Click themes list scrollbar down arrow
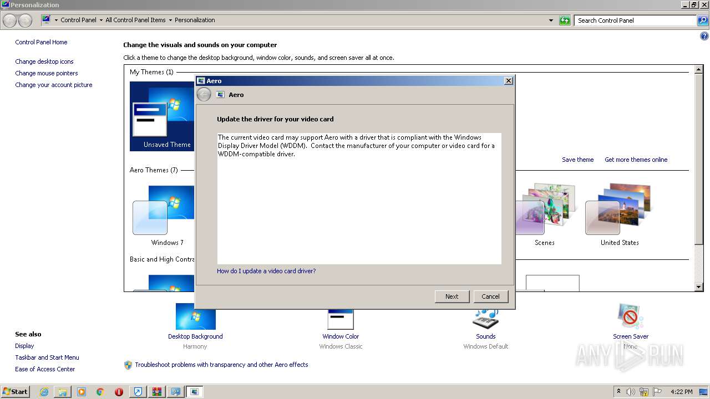The width and height of the screenshot is (710, 399). (x=699, y=287)
